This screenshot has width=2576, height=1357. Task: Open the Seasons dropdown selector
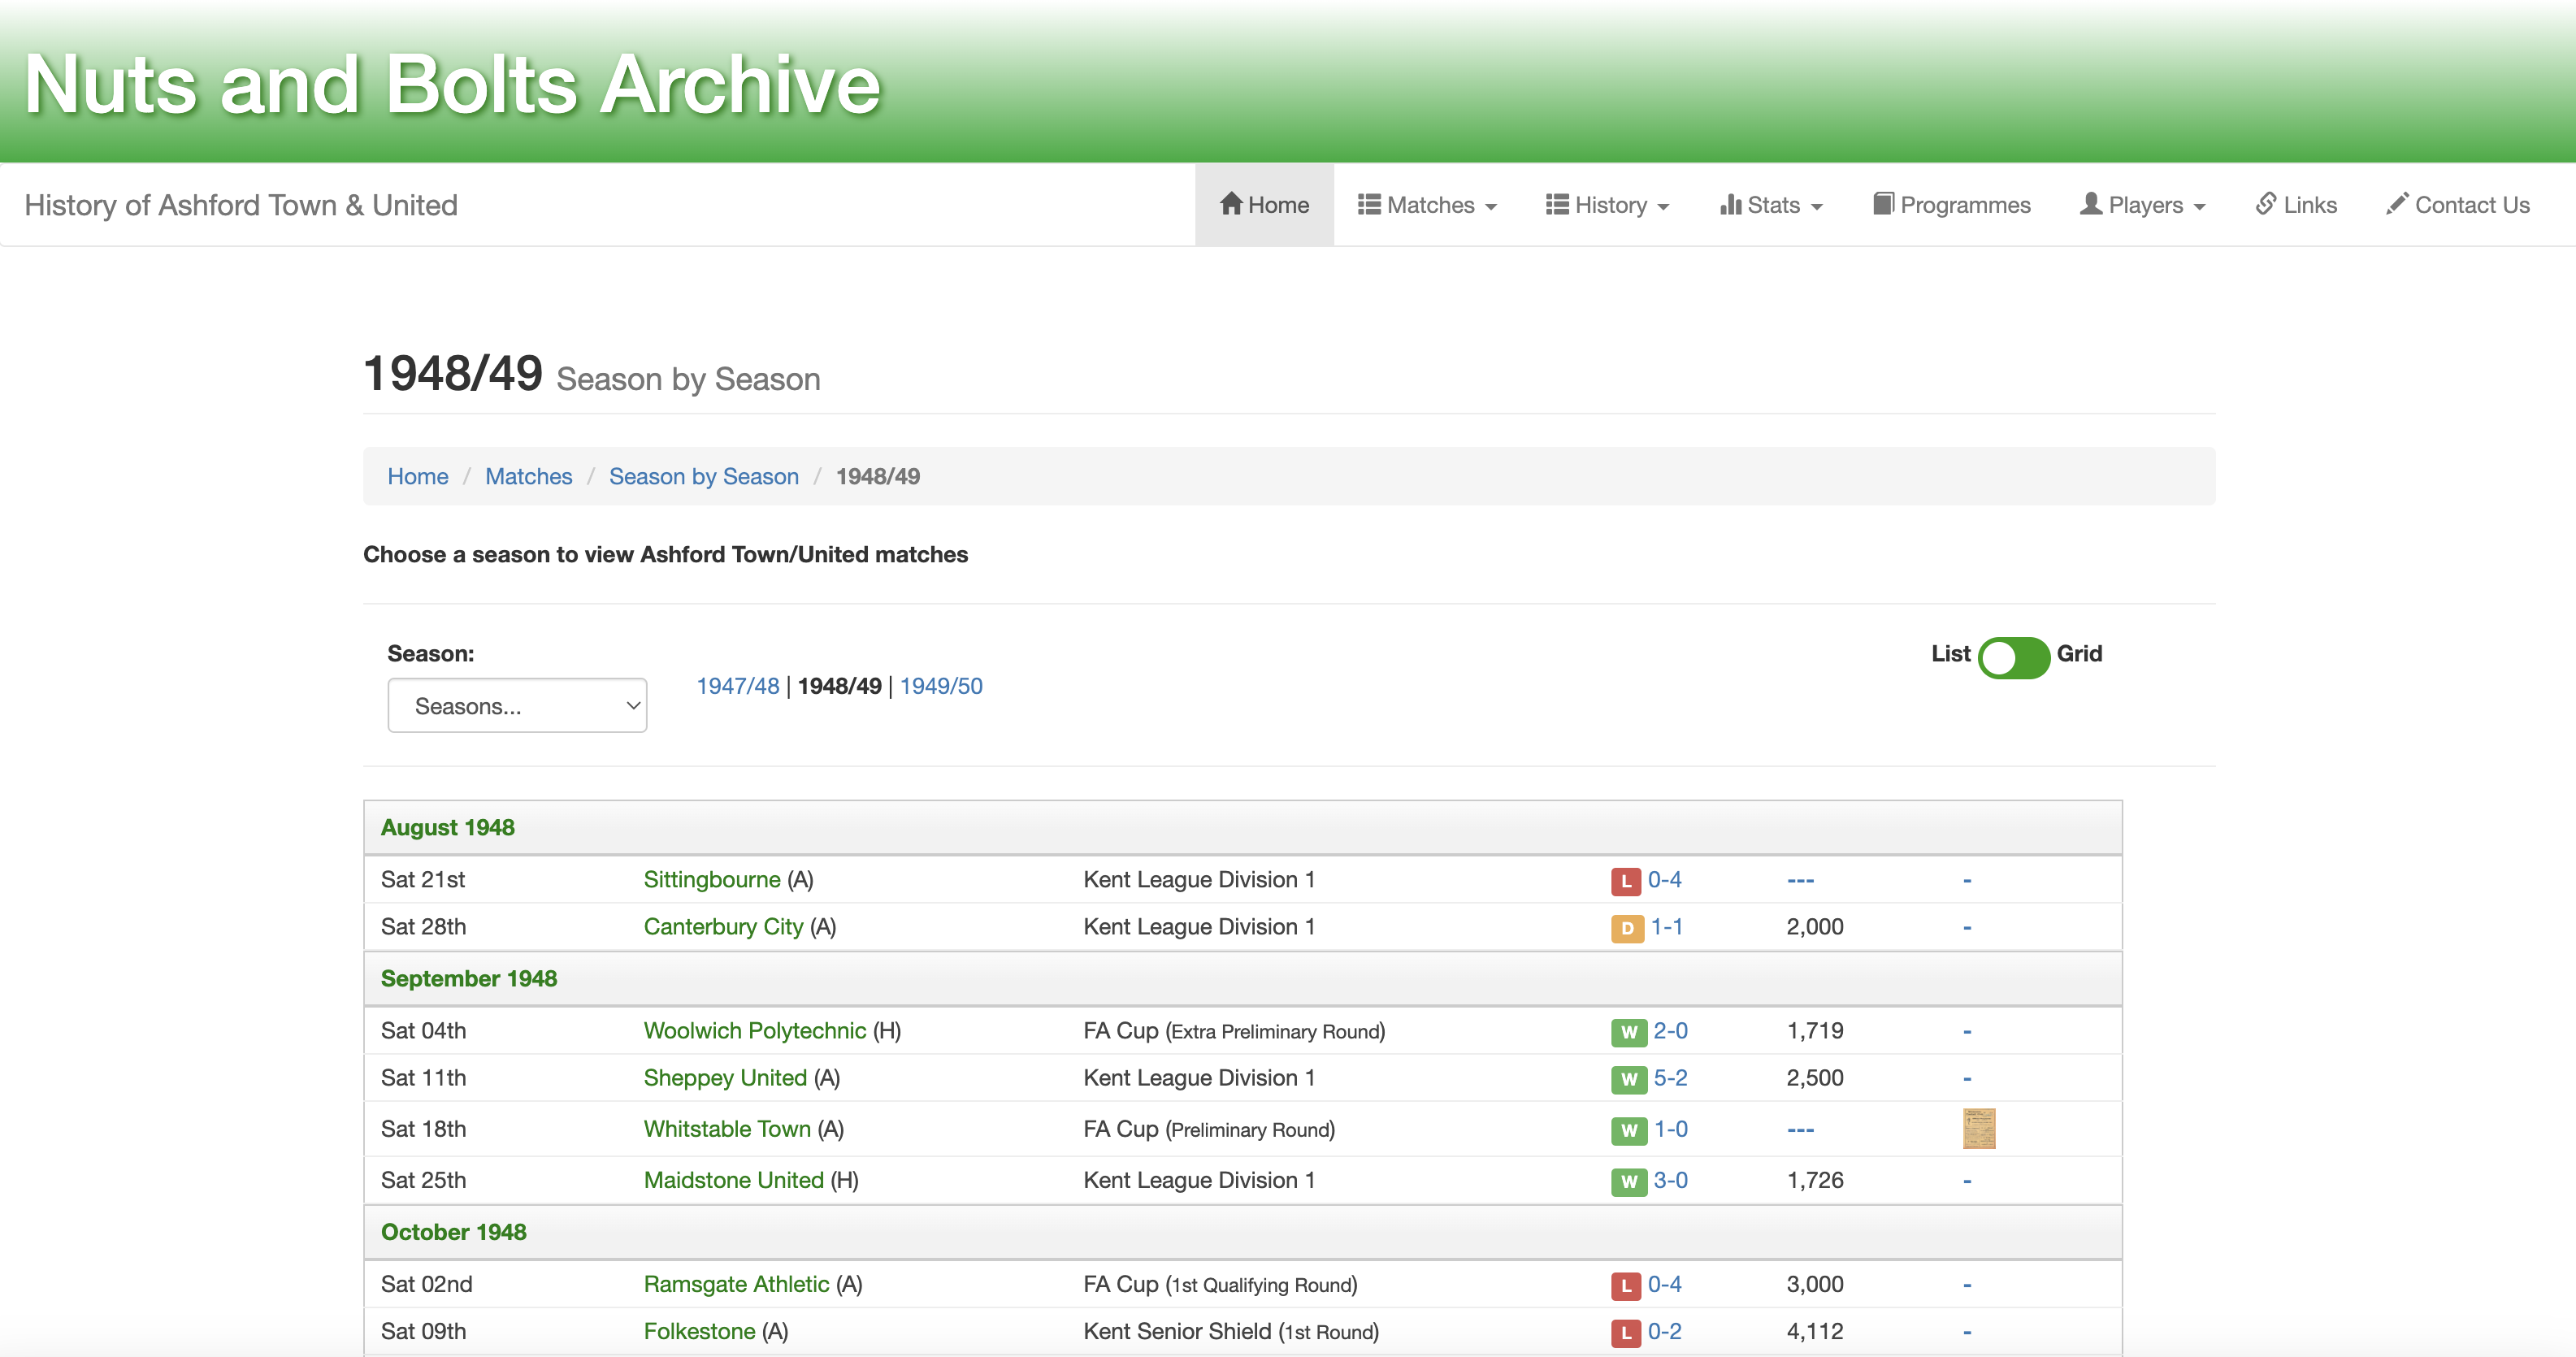(x=517, y=706)
